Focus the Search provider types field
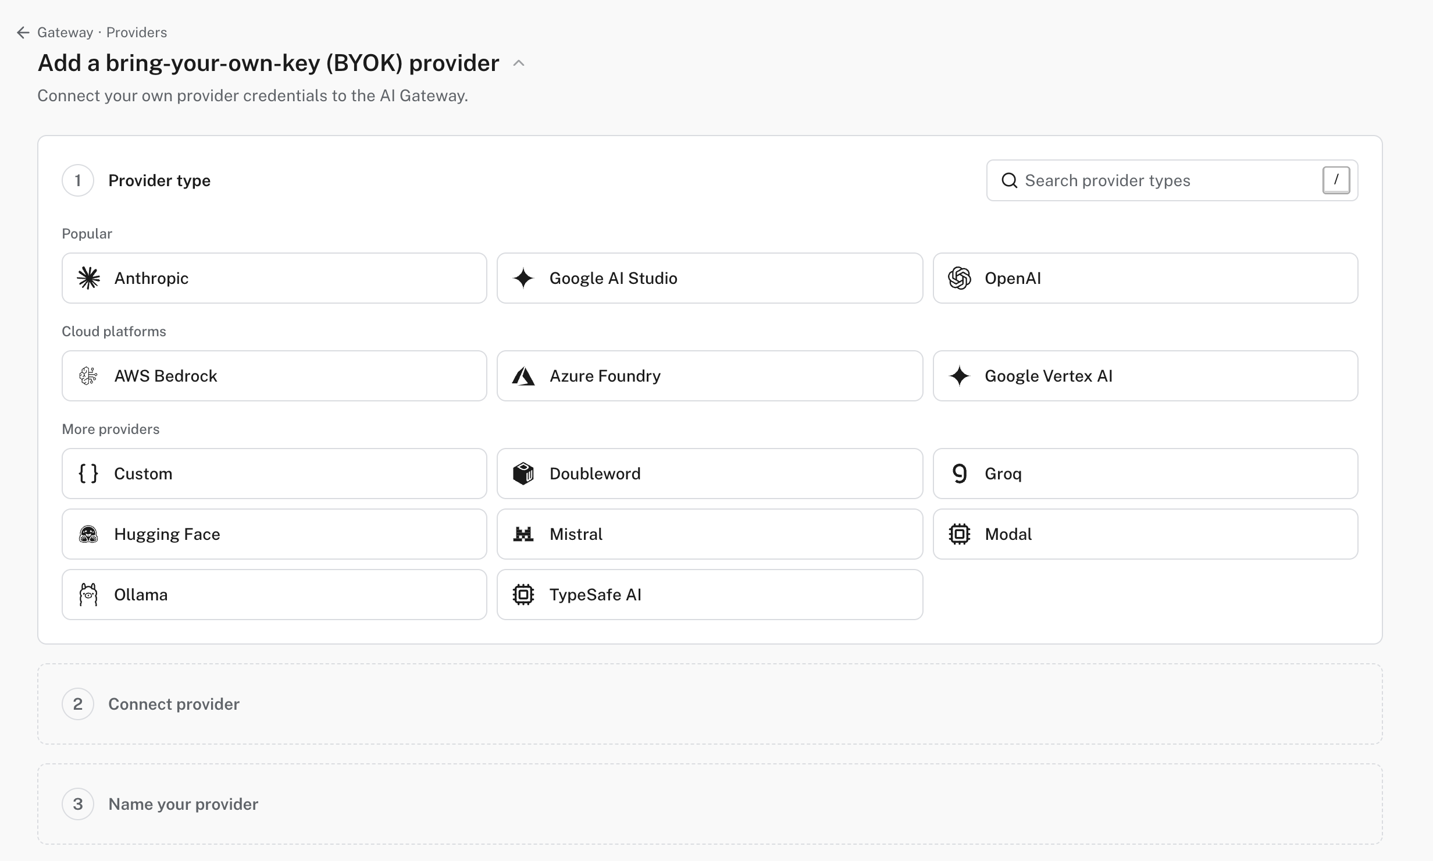This screenshot has width=1433, height=861. [1172, 180]
